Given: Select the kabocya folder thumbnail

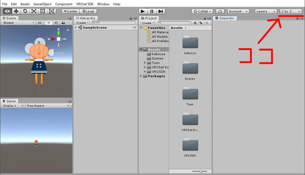Looking at the screenshot, I should 190,42.
